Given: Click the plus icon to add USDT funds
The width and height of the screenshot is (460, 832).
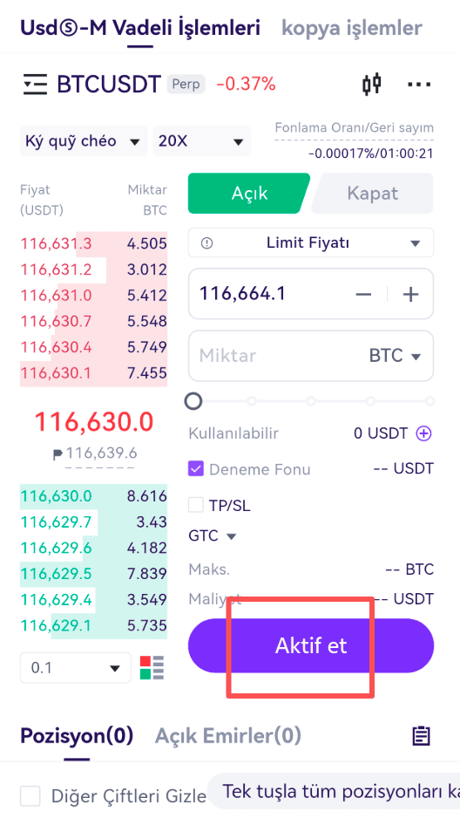Looking at the screenshot, I should [424, 433].
